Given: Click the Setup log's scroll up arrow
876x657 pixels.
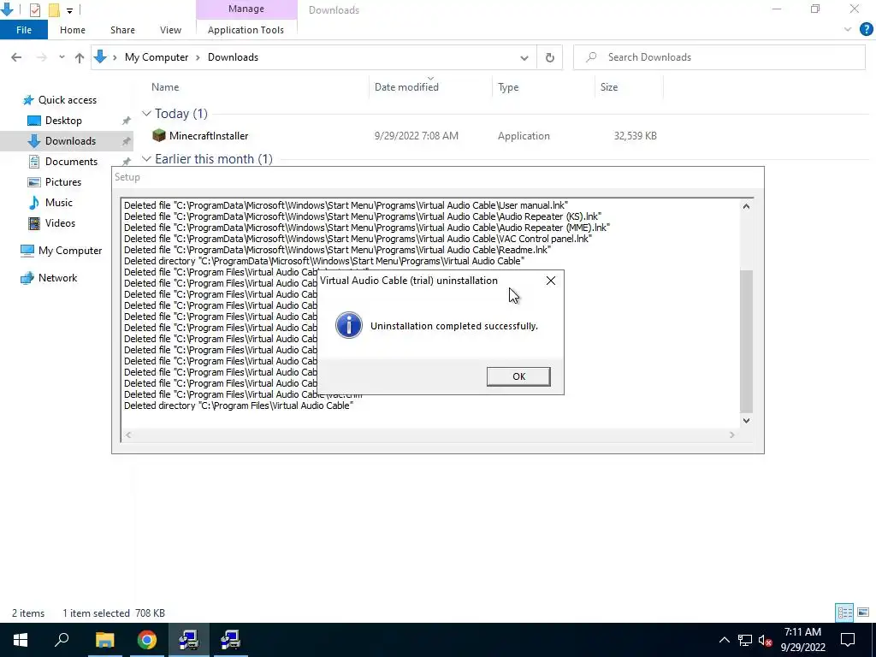Looking at the screenshot, I should click(746, 206).
